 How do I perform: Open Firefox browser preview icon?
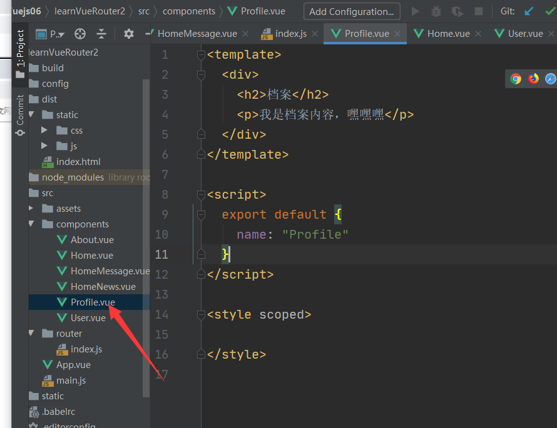pos(533,79)
